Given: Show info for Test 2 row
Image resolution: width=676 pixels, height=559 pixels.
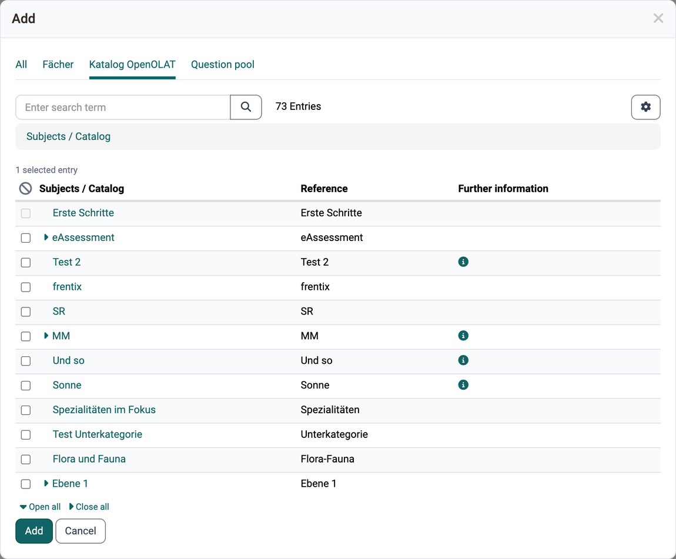Looking at the screenshot, I should tap(463, 262).
